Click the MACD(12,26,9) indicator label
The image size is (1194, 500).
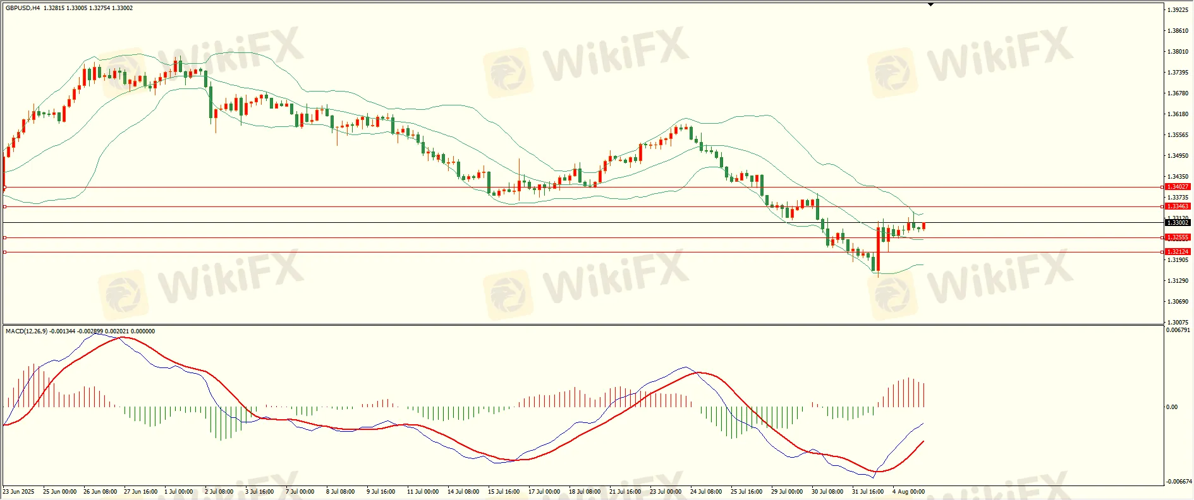26,331
